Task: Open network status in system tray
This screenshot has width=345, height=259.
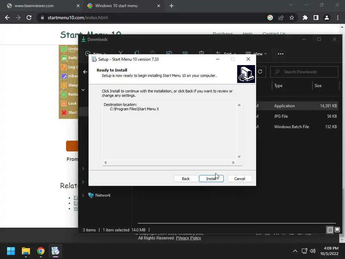Action: [305, 251]
